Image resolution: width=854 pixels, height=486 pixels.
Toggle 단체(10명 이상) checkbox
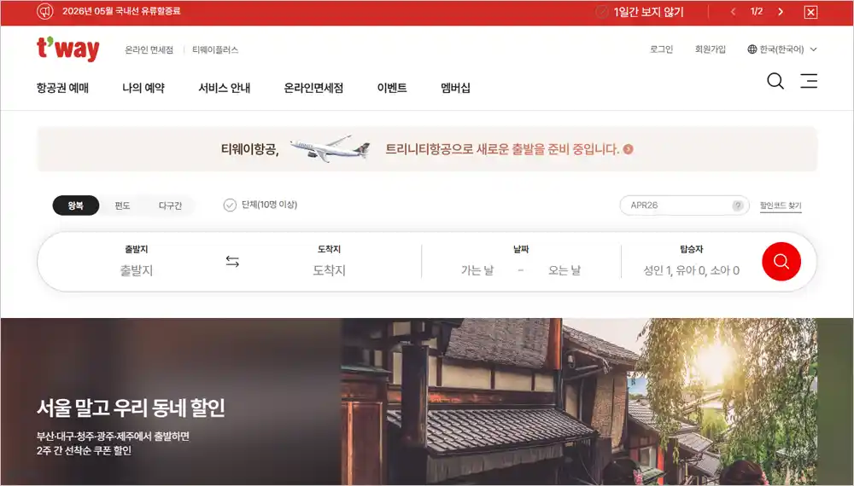pos(230,205)
